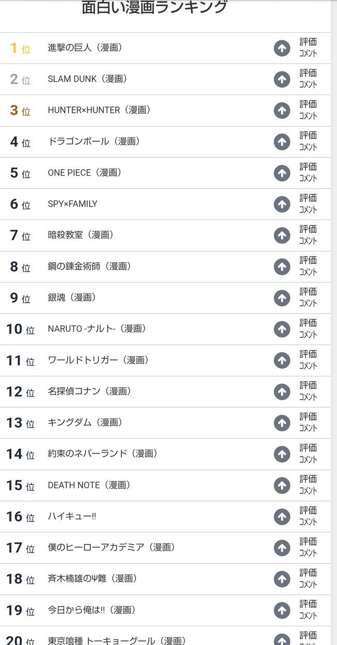Screen dimensions: 337x645
Task: Open 評価コメント for DEATH NOTE
Action: click(308, 485)
